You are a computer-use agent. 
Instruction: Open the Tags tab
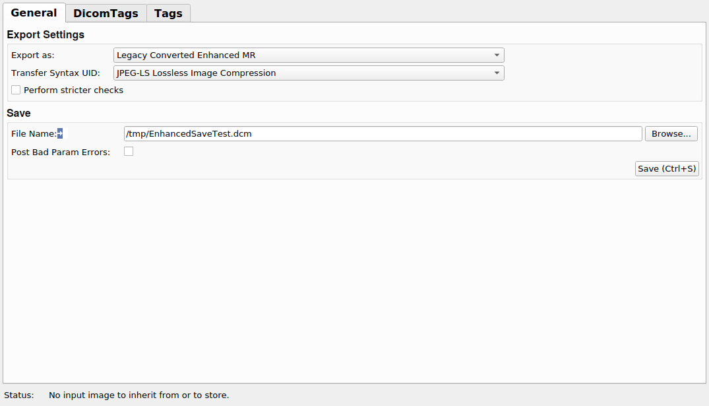tap(168, 13)
